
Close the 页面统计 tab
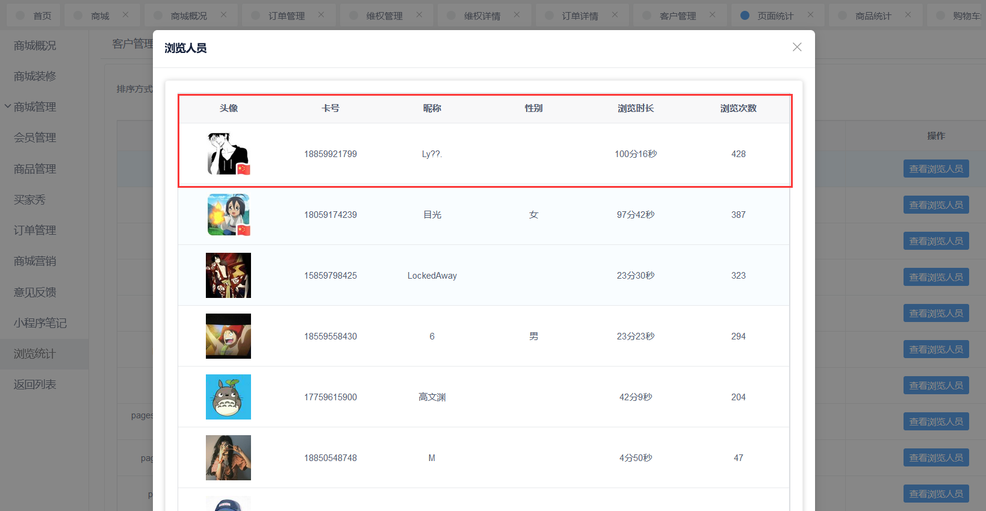[810, 14]
